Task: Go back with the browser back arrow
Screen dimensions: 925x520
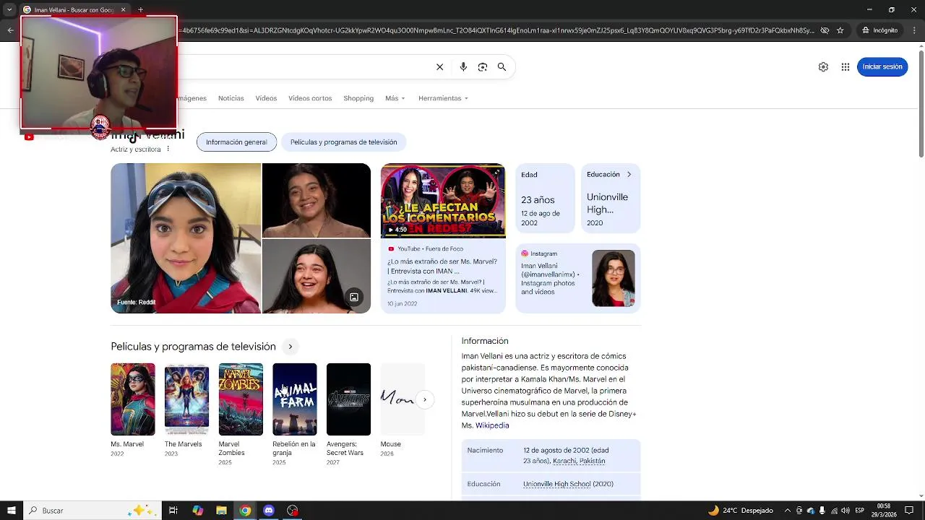Action: tap(10, 30)
